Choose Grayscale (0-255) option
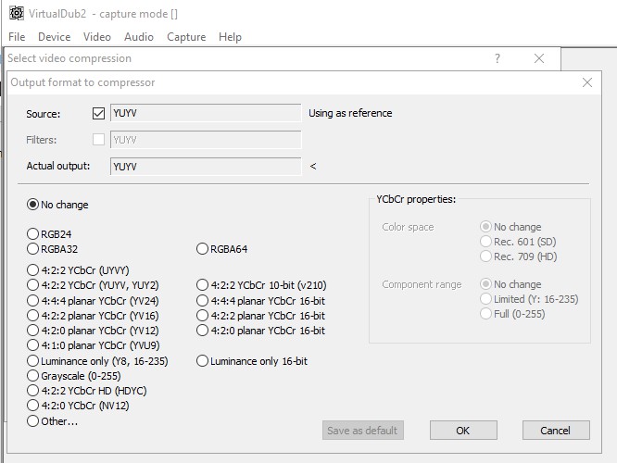This screenshot has width=617, height=463. [x=34, y=376]
